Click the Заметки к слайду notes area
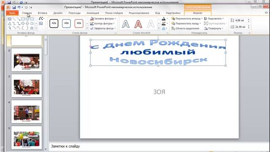 [x=159, y=147]
